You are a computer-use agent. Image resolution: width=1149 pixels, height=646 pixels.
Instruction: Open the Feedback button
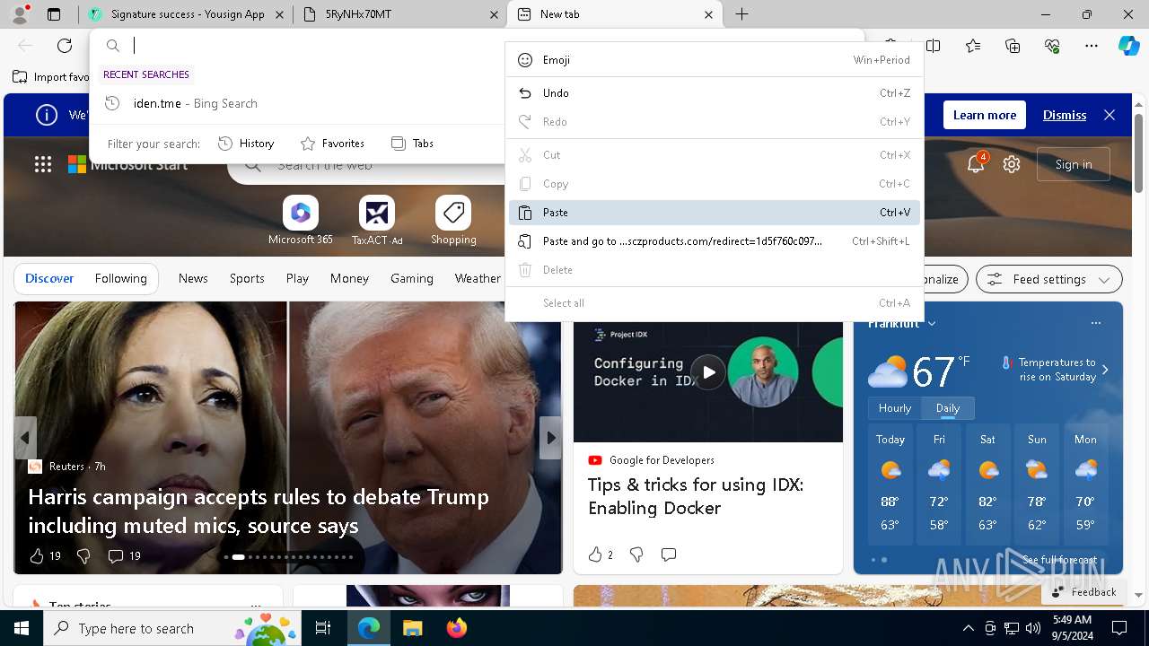(1083, 592)
